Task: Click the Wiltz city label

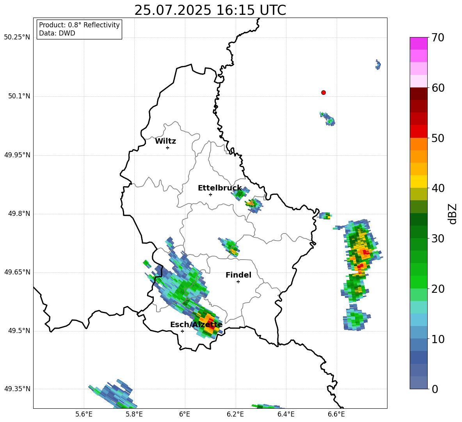Action: pyautogui.click(x=165, y=141)
